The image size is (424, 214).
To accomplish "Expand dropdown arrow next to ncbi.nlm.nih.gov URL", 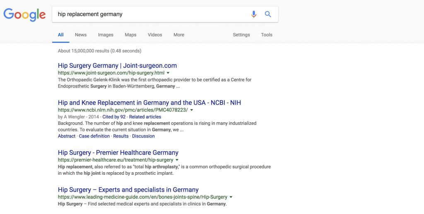I will 191,110.
